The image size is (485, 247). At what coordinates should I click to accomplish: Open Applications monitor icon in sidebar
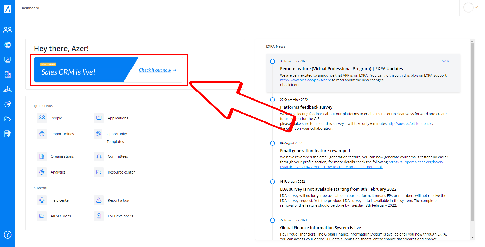8,60
